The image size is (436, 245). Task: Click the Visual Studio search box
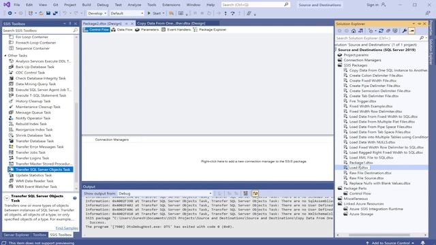click(x=255, y=5)
